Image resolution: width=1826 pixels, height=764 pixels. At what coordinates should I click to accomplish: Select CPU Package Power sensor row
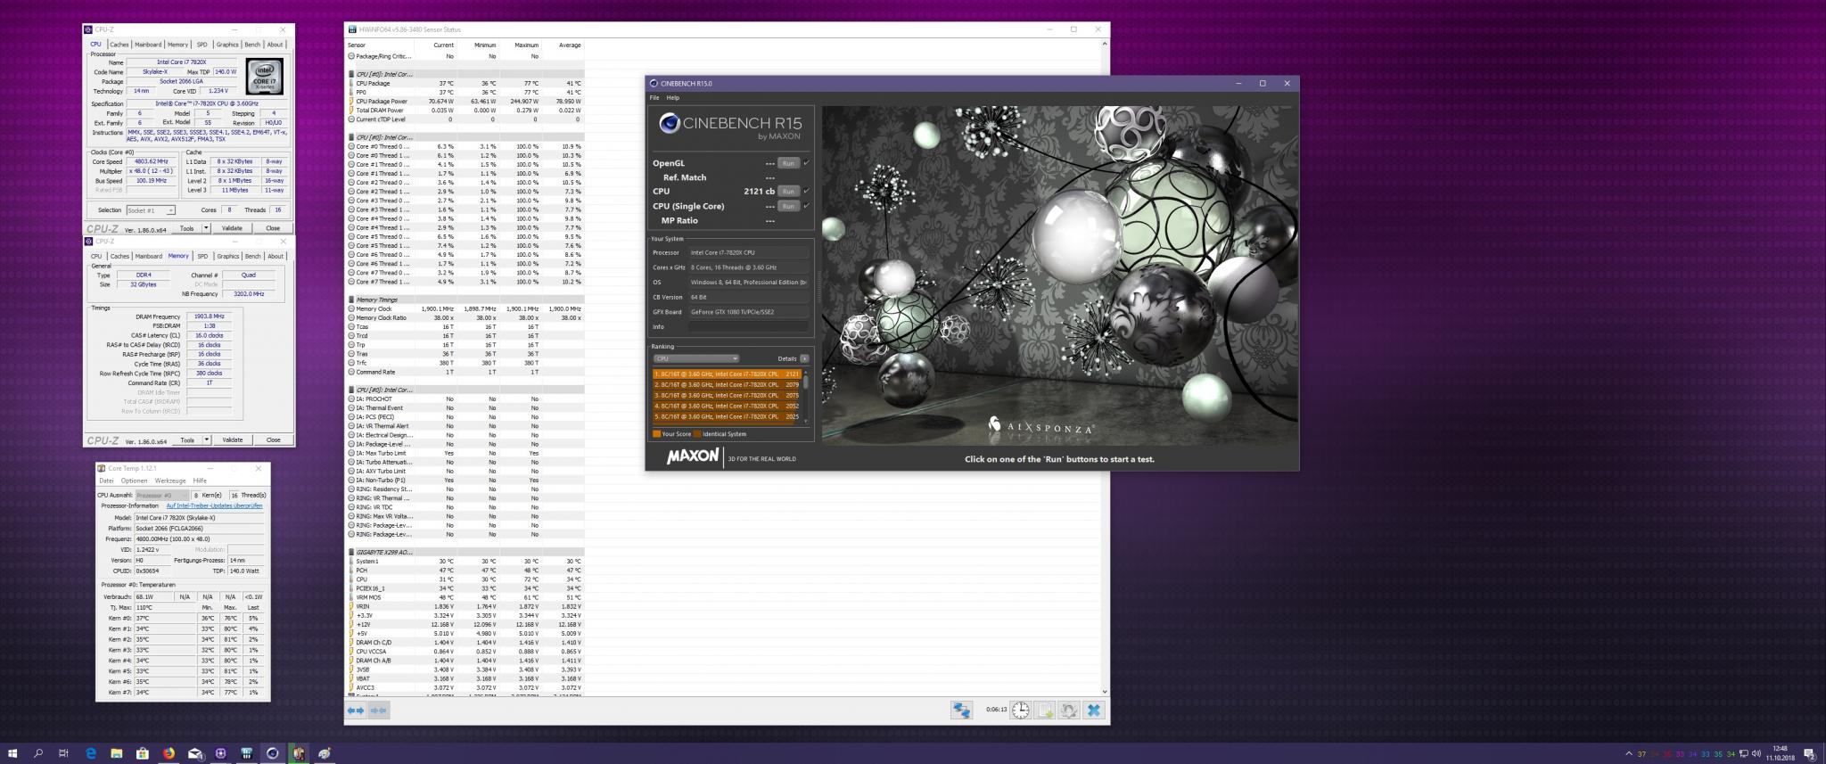[465, 101]
